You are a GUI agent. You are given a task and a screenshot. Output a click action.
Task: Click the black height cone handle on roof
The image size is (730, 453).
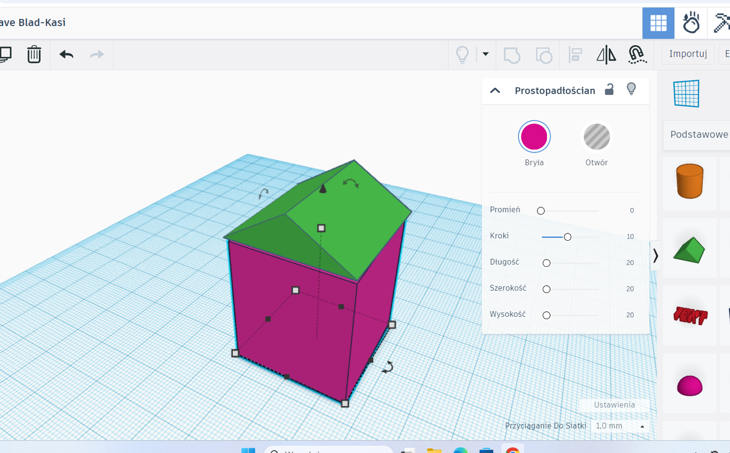point(323,188)
